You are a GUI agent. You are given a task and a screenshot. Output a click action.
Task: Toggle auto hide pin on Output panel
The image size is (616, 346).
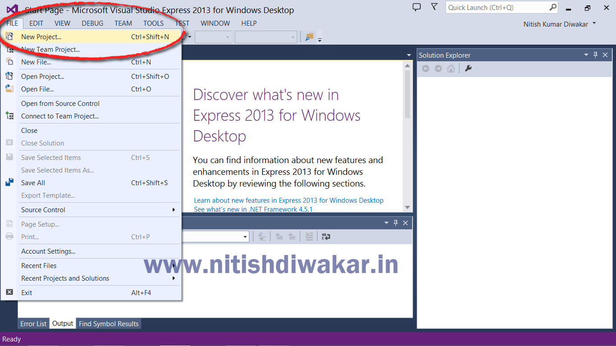395,223
